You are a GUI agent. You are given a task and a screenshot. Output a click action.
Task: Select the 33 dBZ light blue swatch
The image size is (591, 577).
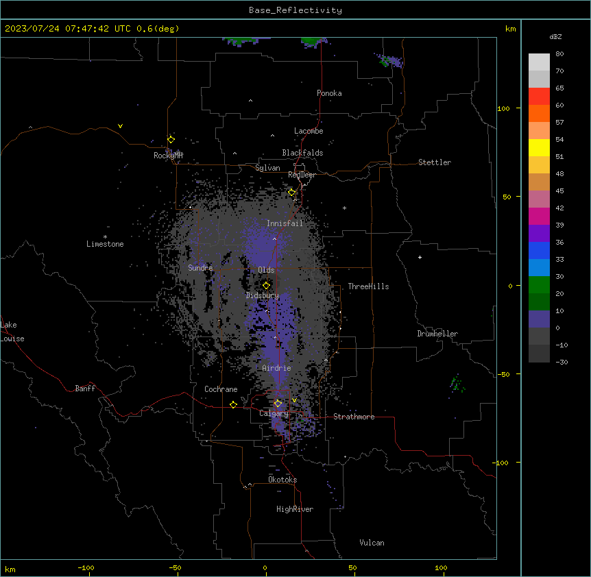tap(539, 267)
